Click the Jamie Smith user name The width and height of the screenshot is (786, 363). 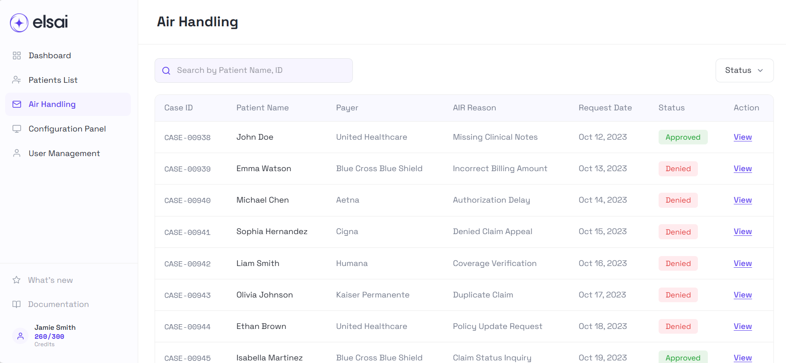(55, 328)
